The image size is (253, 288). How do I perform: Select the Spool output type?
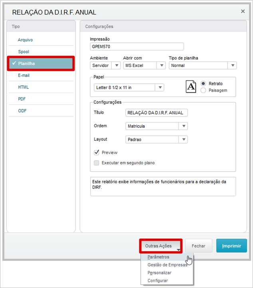[x=41, y=51]
